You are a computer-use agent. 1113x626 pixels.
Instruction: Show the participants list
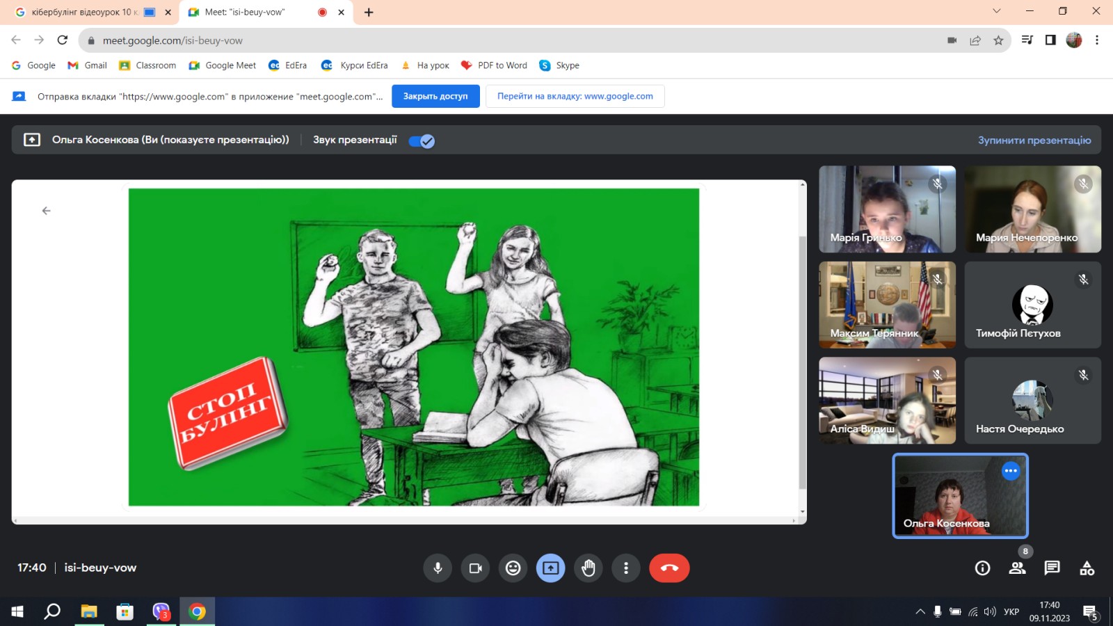click(x=1017, y=568)
